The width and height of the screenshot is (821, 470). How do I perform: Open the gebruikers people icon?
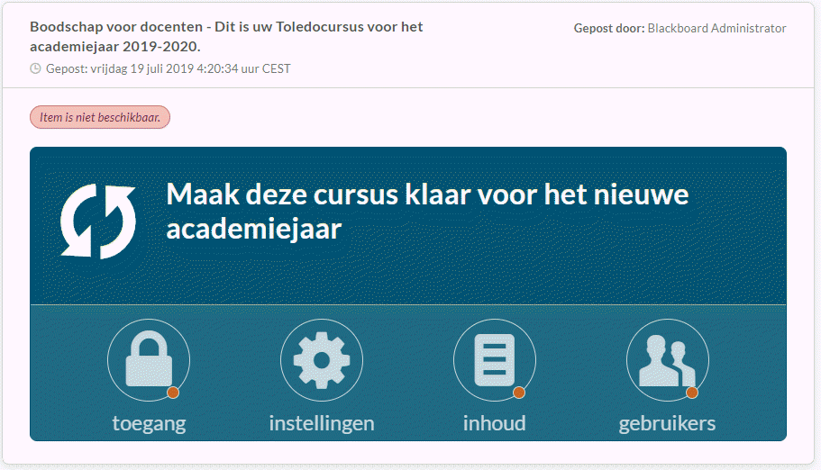coord(668,360)
